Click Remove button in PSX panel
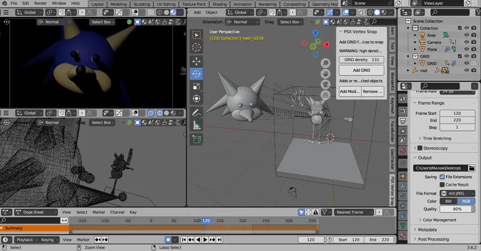This screenshot has height=251, width=481. (373, 91)
